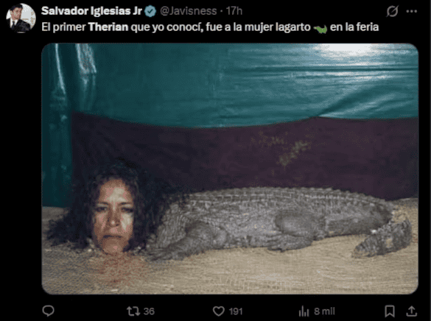Open the share upload arrow menu
Image resolution: width=431 pixels, height=321 pixels.
click(x=412, y=311)
